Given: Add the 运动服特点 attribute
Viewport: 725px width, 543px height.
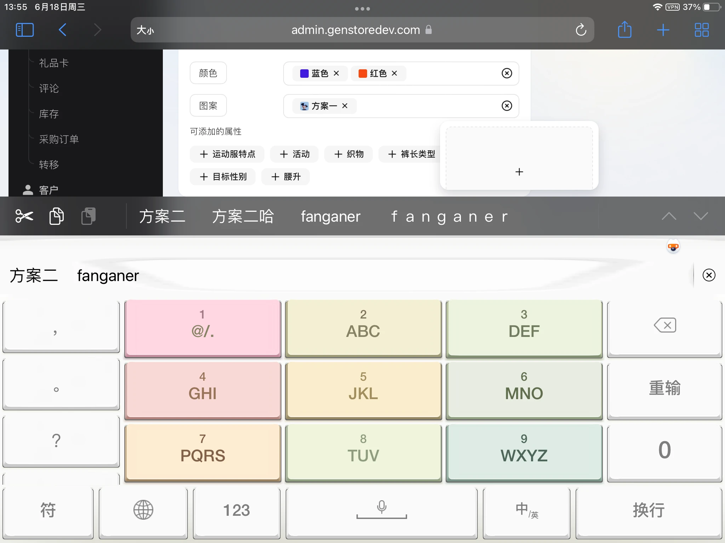Looking at the screenshot, I should (227, 154).
